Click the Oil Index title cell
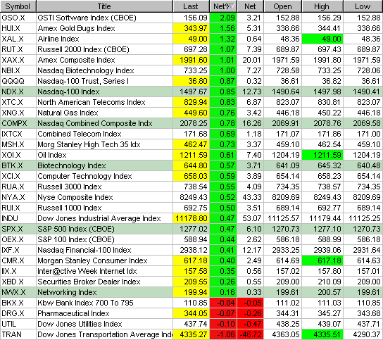The width and height of the screenshot is (383, 340). (104, 155)
